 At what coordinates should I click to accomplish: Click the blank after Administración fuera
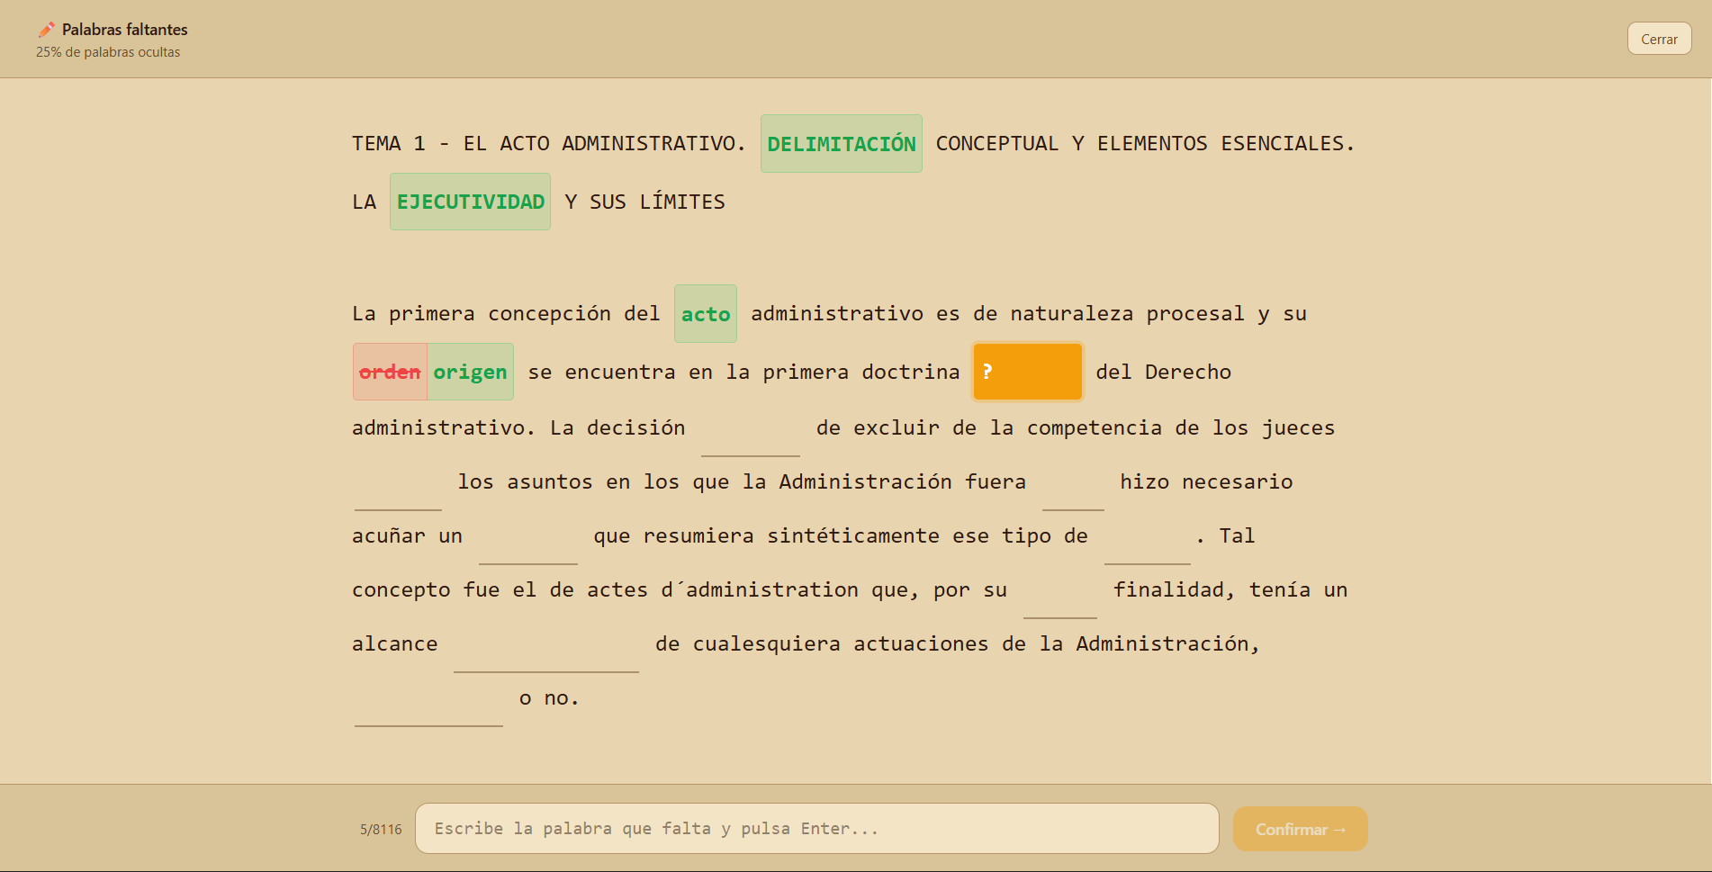1073,483
